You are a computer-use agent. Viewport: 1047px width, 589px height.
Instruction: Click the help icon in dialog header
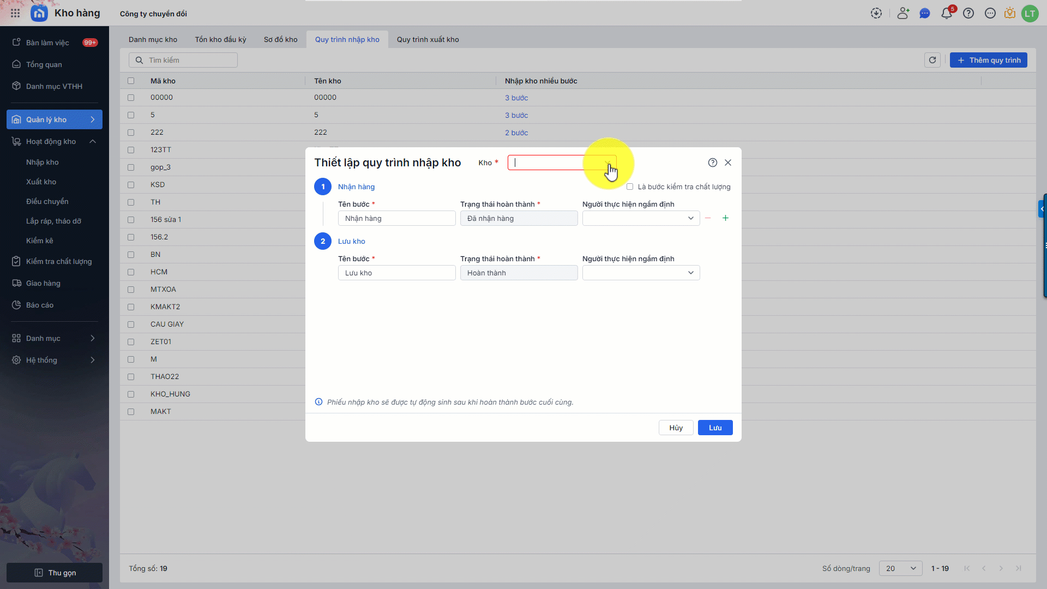coord(712,163)
